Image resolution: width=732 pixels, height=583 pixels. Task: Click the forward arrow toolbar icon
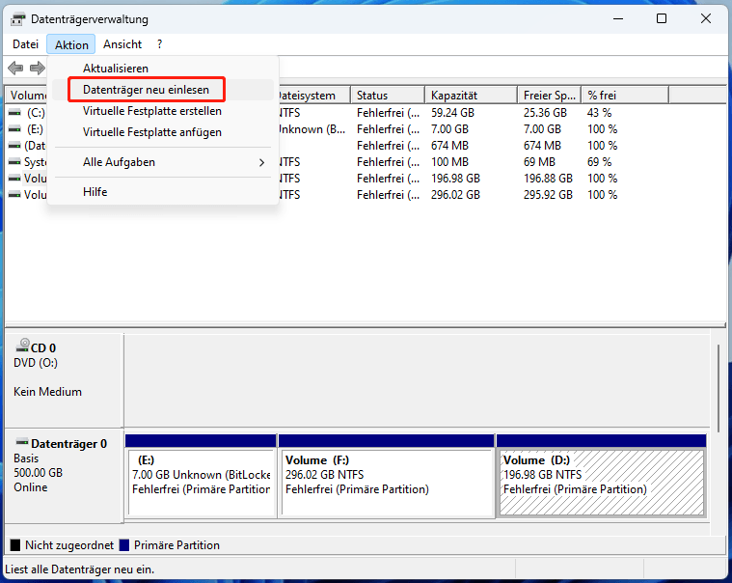(37, 68)
